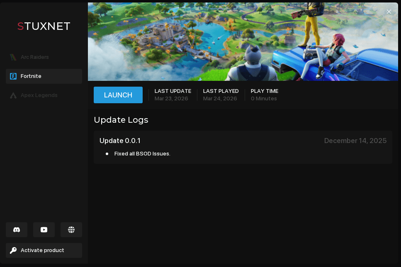The width and height of the screenshot is (401, 267).
Task: Open the YouTube channel icon
Action: (x=44, y=230)
